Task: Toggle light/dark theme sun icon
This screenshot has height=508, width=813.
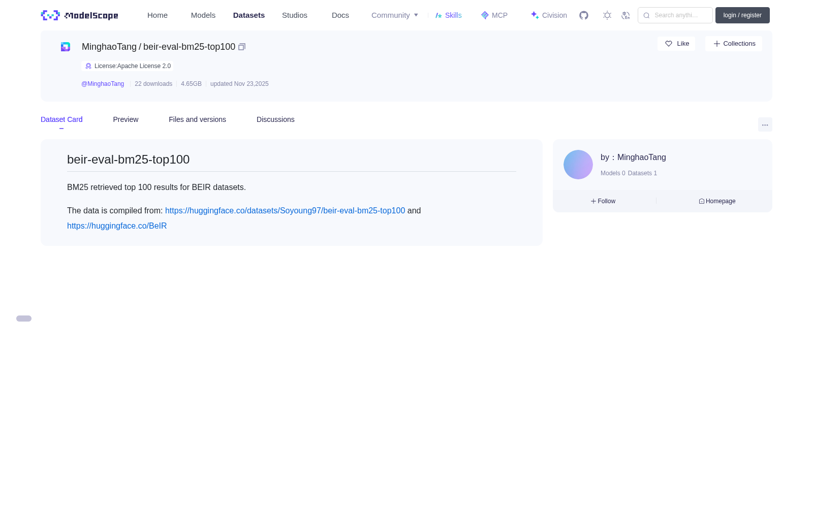Action: 607,15
